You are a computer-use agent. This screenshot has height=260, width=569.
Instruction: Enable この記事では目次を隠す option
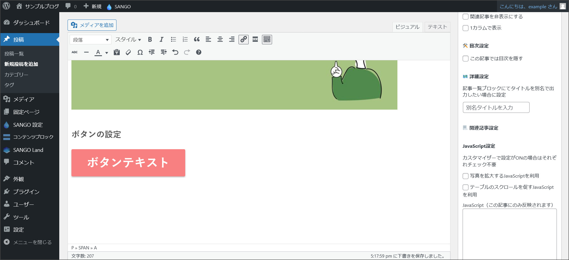point(466,58)
